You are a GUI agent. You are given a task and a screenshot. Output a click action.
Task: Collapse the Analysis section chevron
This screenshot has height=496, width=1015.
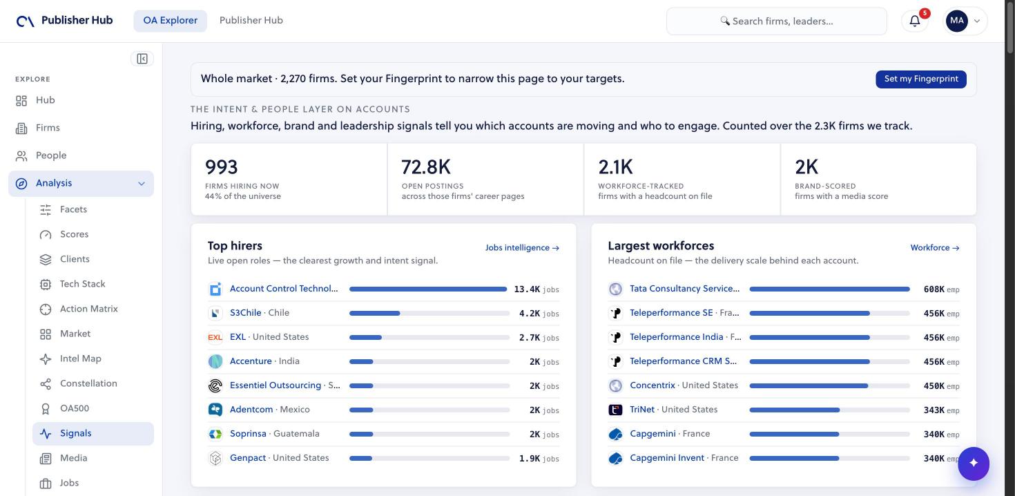[142, 183]
